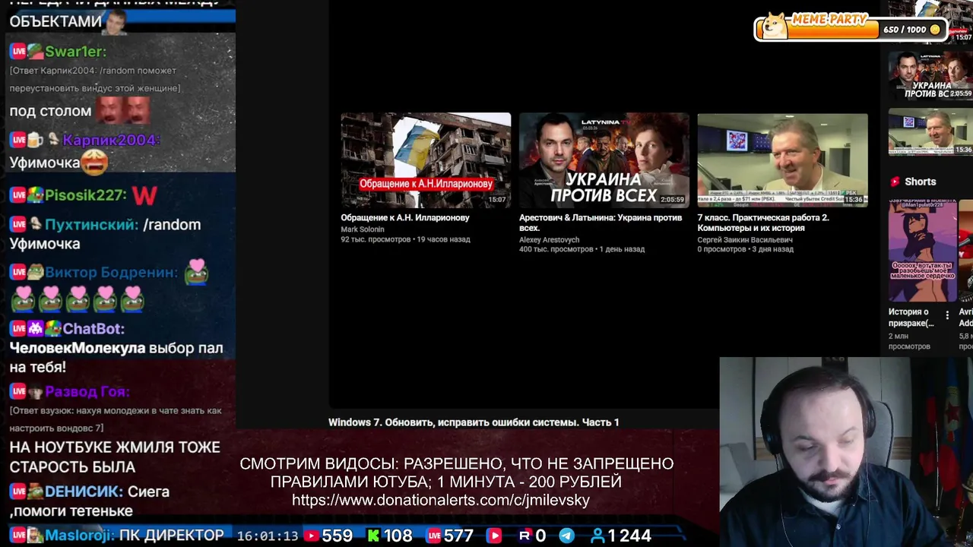Viewport: 973px width, 547px height.
Task: Click username Pisosik227 in chat
Action: [85, 195]
